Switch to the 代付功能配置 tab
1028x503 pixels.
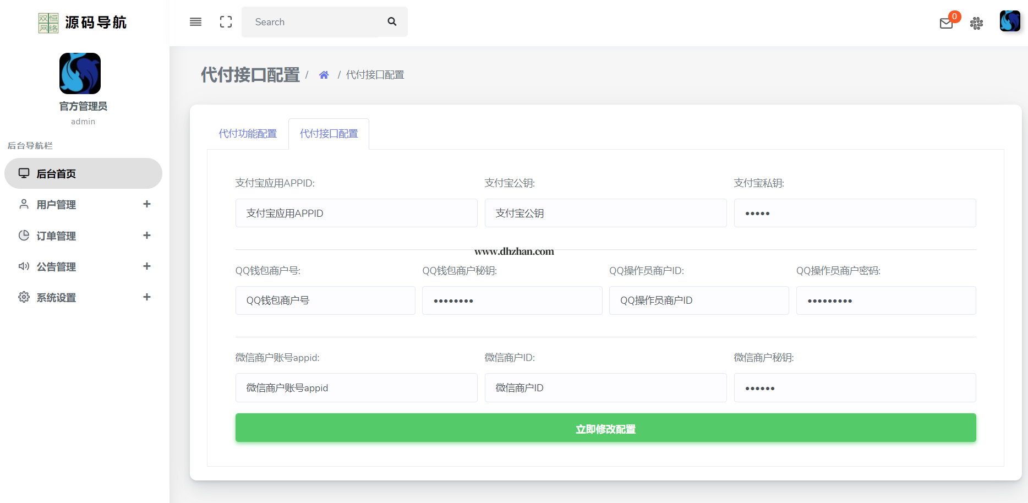click(x=248, y=134)
